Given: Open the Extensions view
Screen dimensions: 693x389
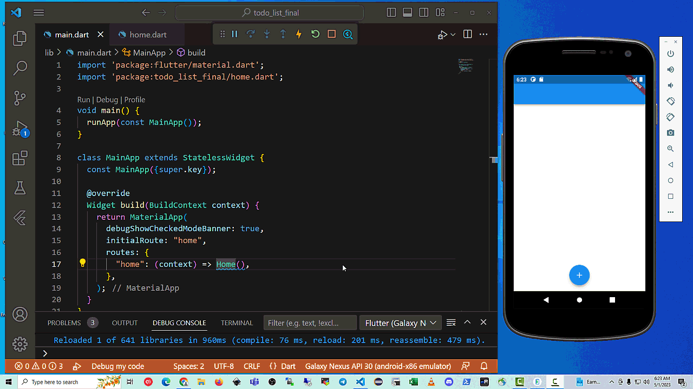Looking at the screenshot, I should coord(20,158).
